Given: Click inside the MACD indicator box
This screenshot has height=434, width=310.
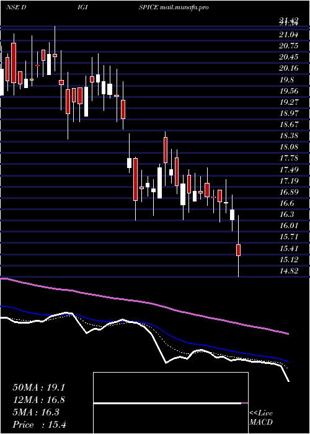Looking at the screenshot, I should click(170, 403).
